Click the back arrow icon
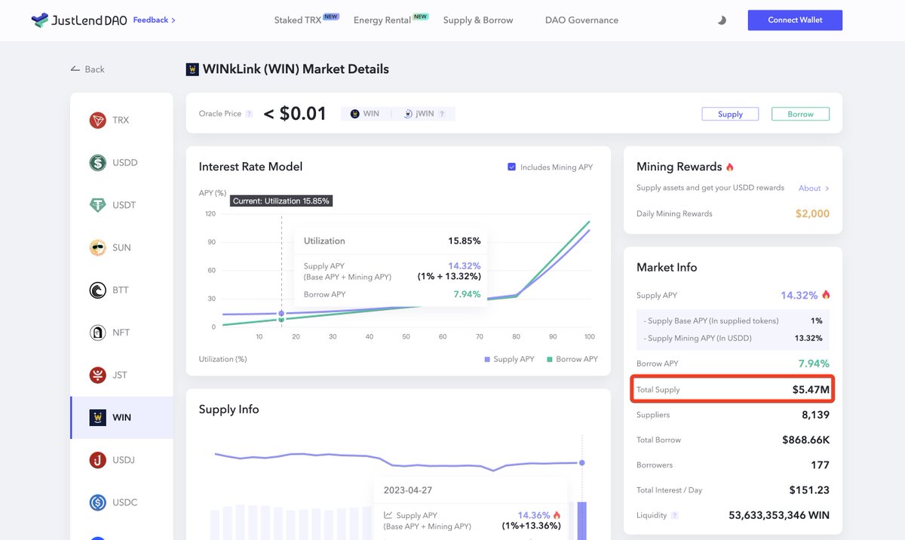905x540 pixels. coord(75,69)
